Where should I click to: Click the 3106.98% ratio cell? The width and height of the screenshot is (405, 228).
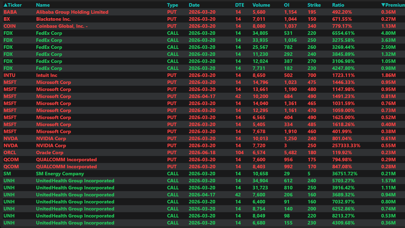pos(343,61)
